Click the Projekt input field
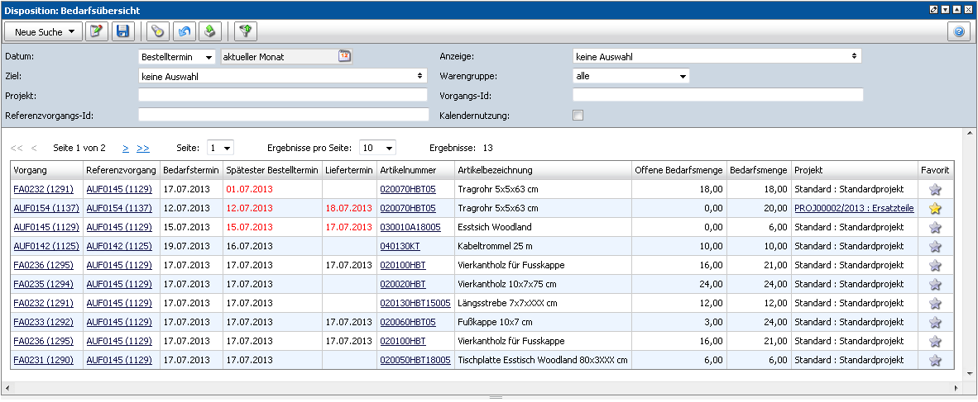This screenshot has width=978, height=402. coord(282,96)
